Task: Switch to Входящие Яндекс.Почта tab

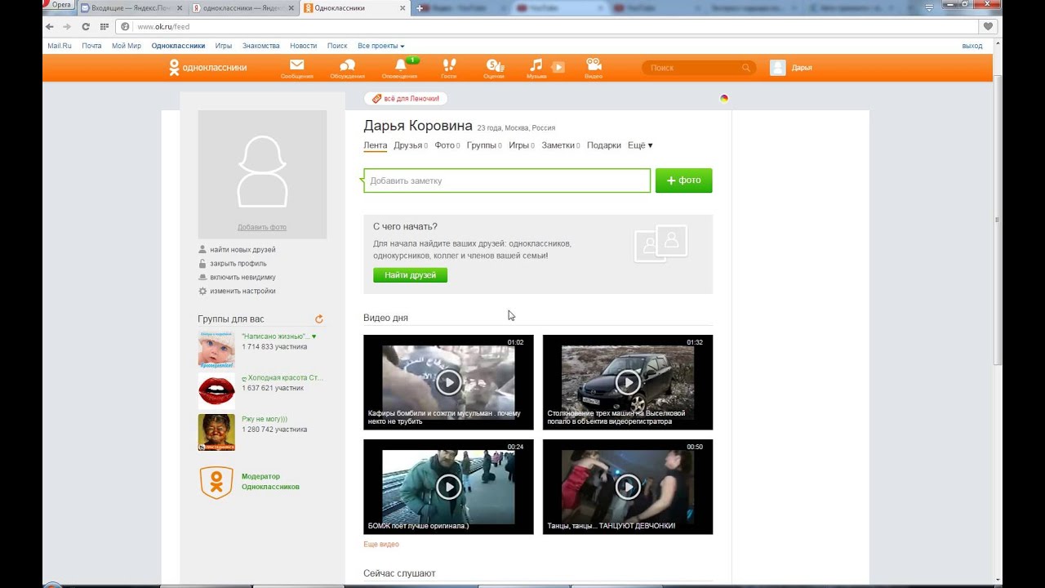Action: pos(131,7)
